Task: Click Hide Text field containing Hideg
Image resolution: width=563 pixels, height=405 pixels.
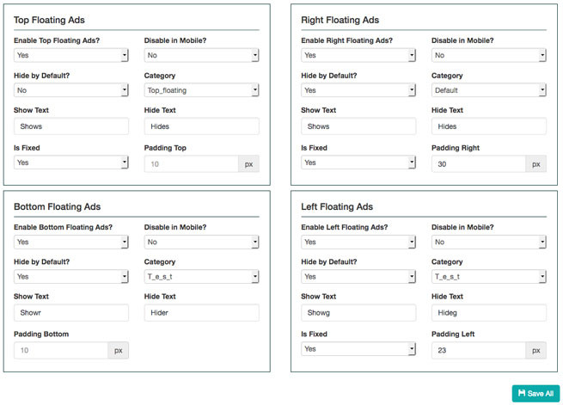Action: (x=489, y=313)
